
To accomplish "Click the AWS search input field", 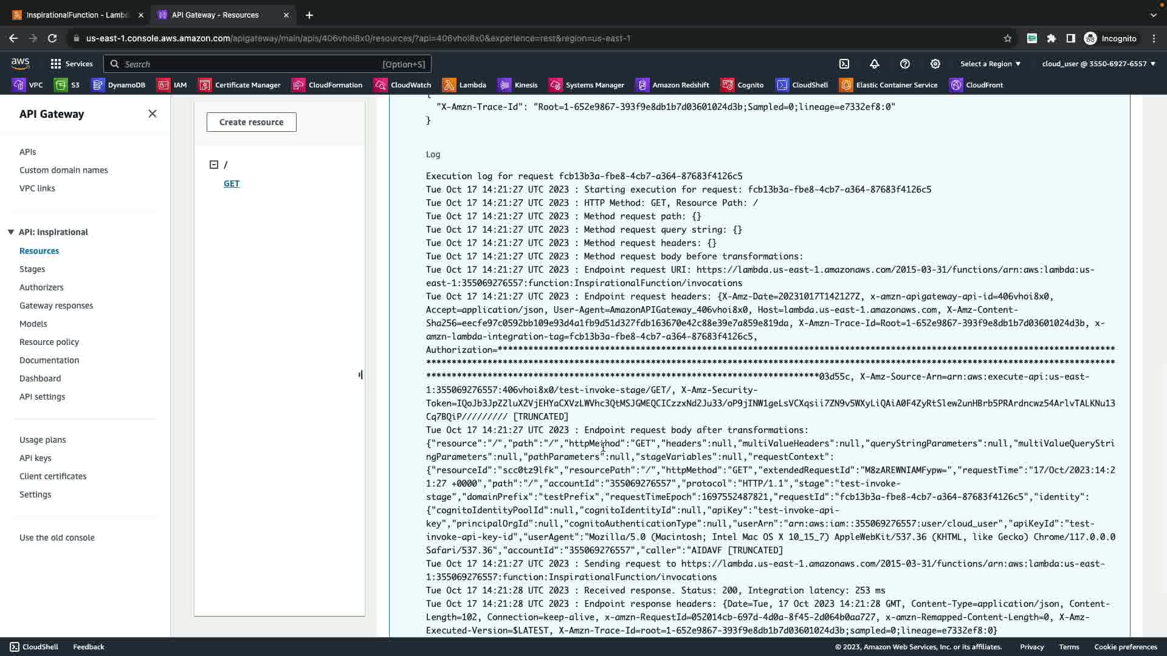I will 267,64.
